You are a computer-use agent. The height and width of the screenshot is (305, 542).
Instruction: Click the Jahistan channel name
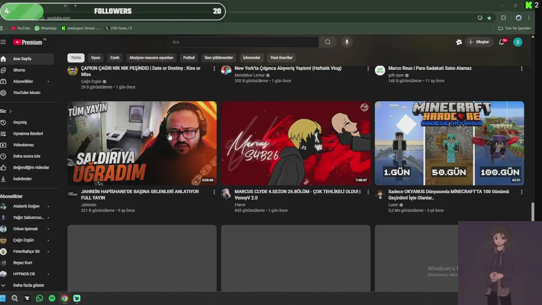coord(88,205)
